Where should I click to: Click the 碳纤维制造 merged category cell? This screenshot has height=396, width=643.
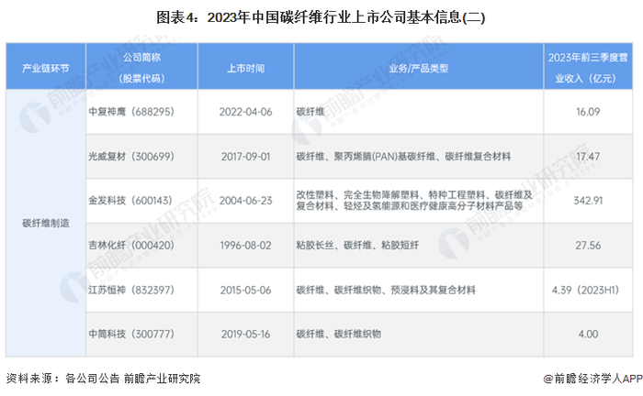[46, 224]
